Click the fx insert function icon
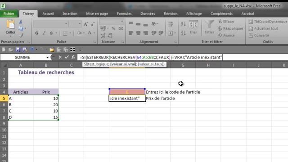Image resolution: width=288 pixels, height=162 pixels. point(73,57)
